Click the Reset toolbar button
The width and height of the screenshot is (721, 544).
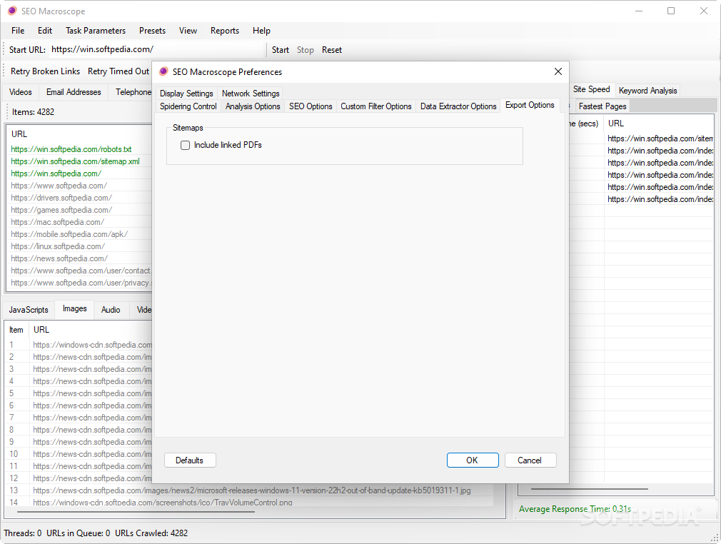[x=331, y=50]
